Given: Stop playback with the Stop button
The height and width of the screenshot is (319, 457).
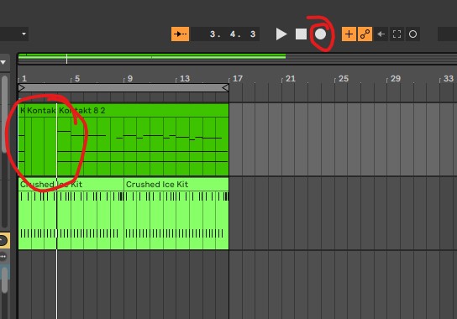Looking at the screenshot, I should pos(301,34).
